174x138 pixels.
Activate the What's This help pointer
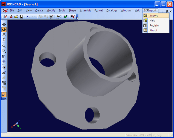[x=72, y=17]
